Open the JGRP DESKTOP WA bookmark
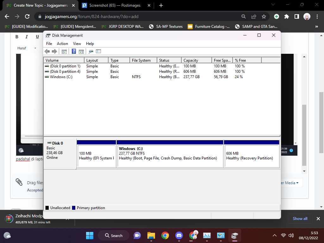 point(122,27)
